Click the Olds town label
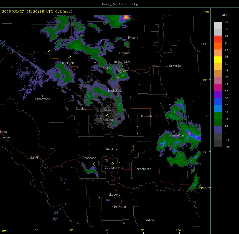Viewport: 239px width, 234px height. (108, 109)
